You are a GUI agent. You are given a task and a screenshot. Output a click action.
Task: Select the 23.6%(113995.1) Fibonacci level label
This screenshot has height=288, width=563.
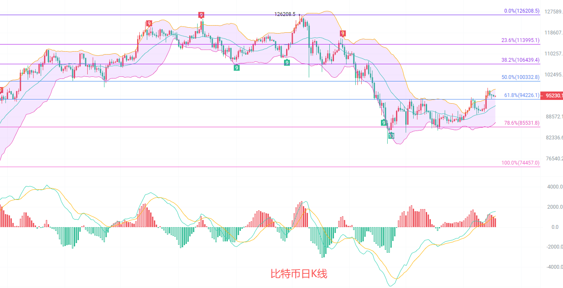pyautogui.click(x=520, y=40)
